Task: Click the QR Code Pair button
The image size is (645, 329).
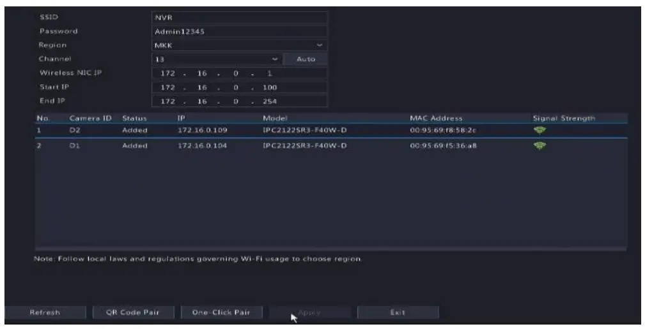Action: (x=133, y=312)
